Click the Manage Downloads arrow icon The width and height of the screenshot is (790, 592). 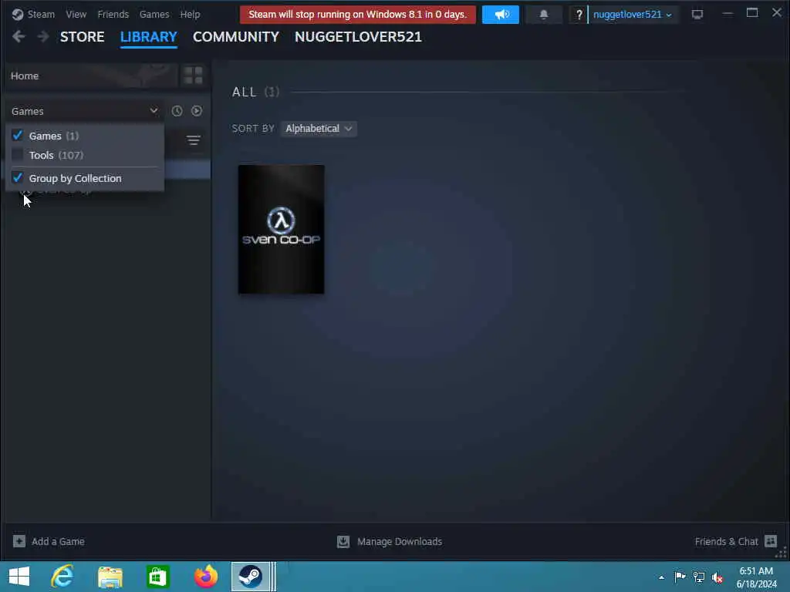point(343,541)
